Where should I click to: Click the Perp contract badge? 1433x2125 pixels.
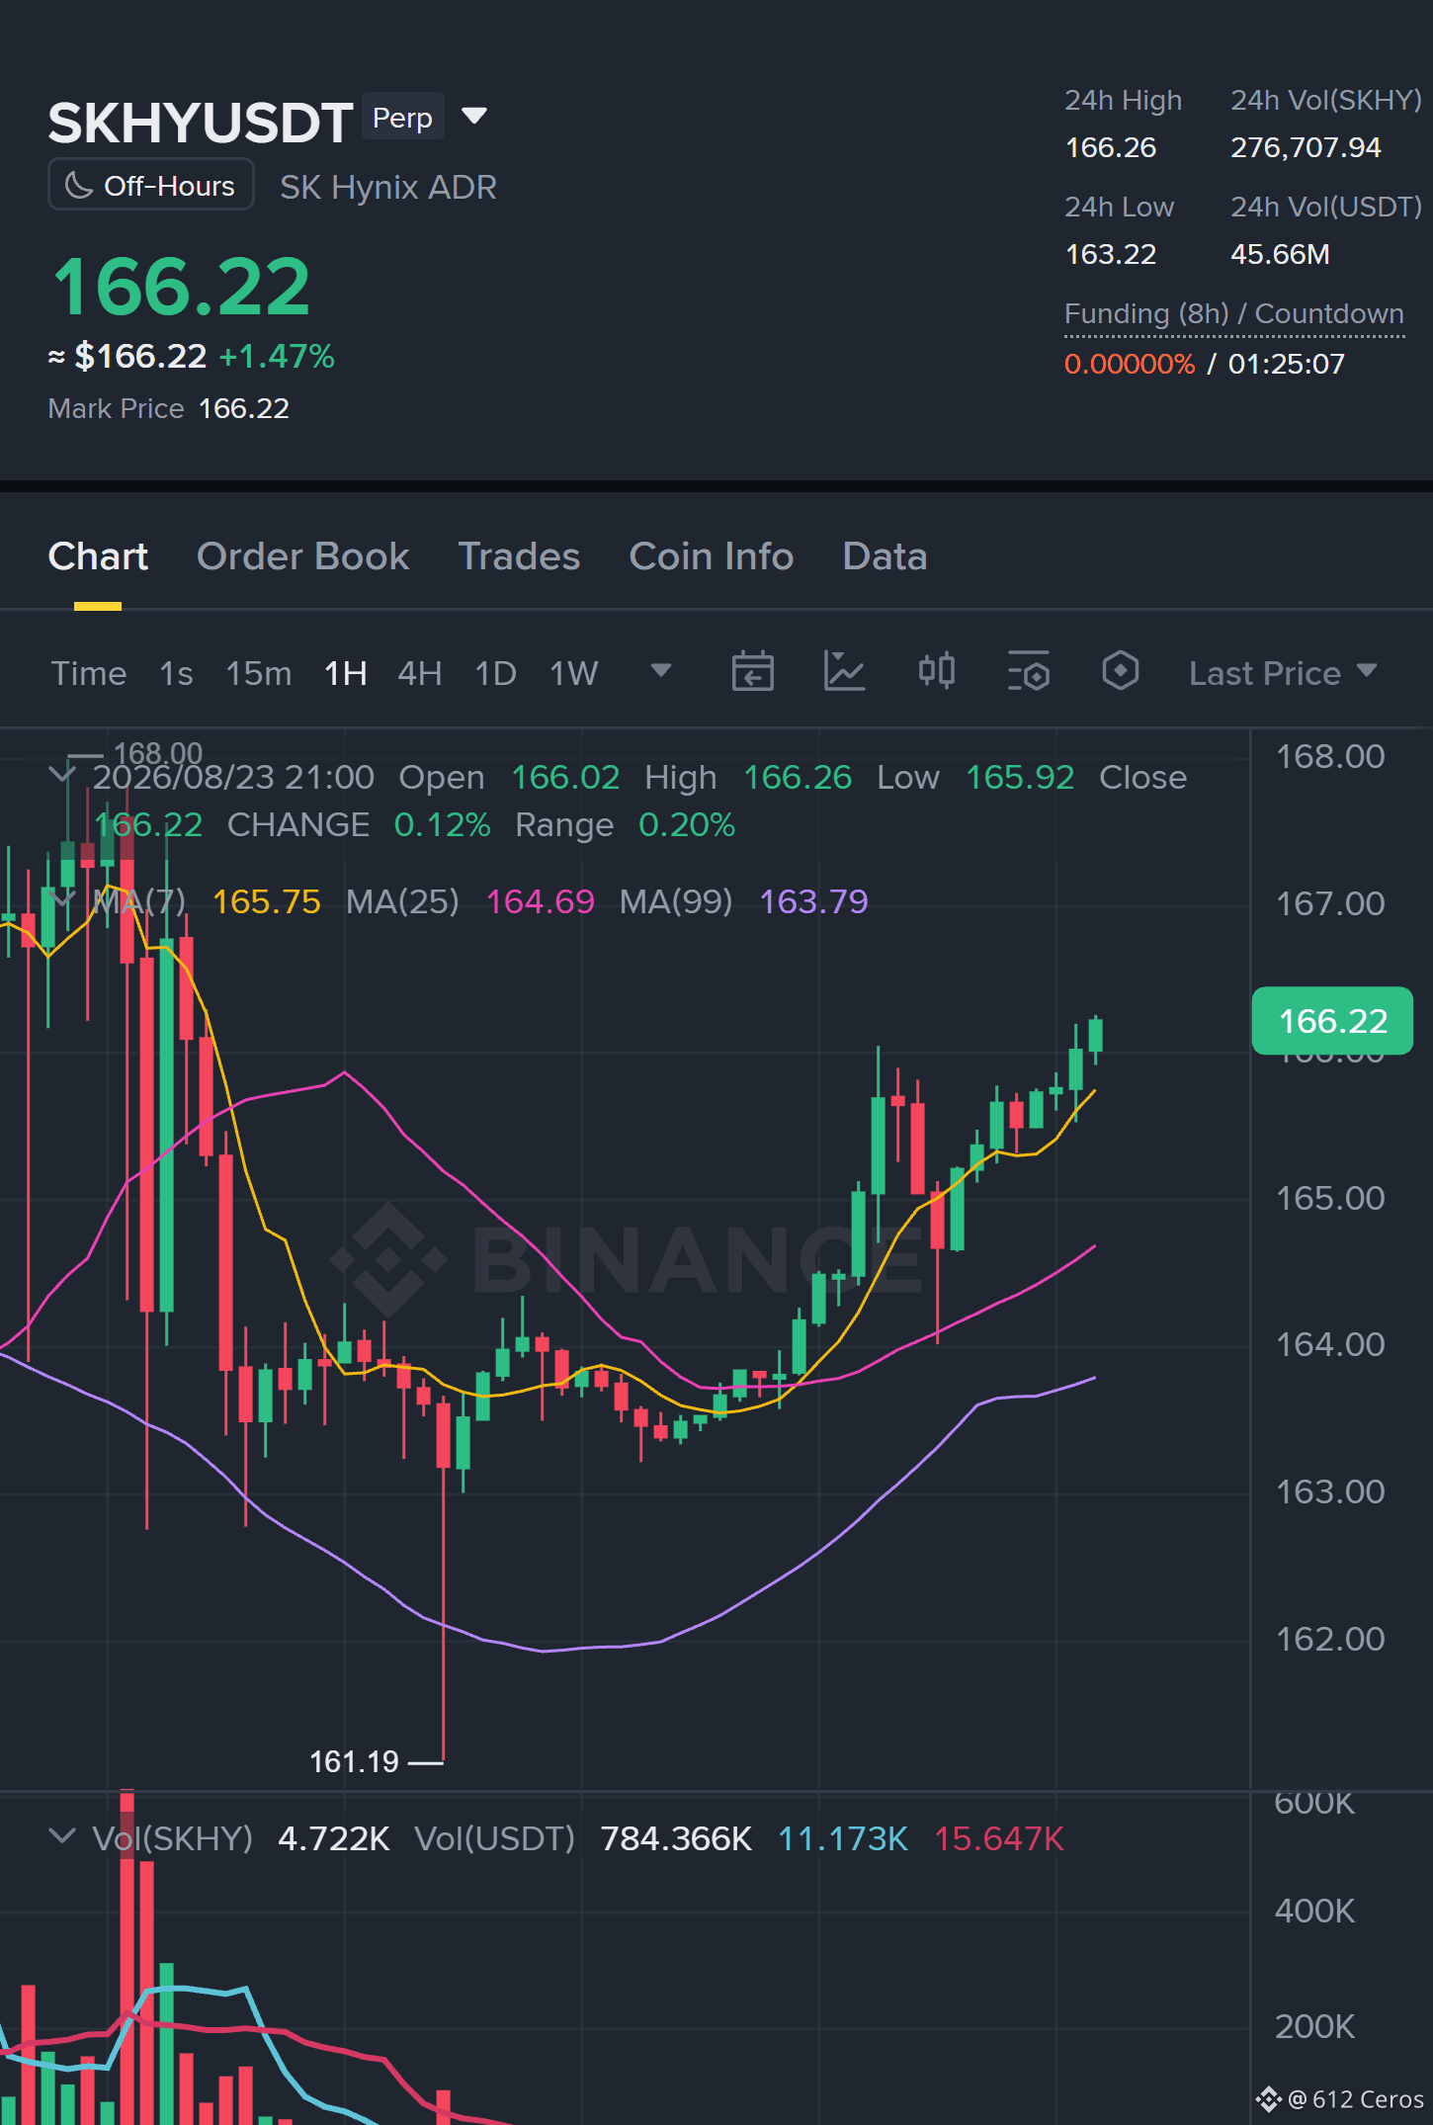[x=402, y=118]
